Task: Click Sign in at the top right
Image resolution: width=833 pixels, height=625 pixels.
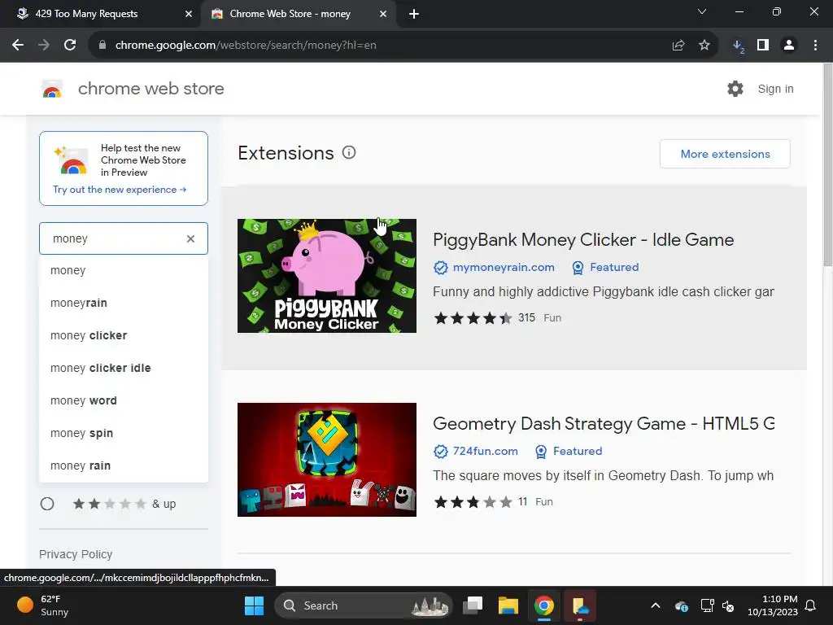Action: [x=775, y=89]
